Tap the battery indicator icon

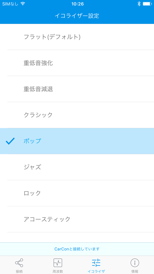(147, 4)
